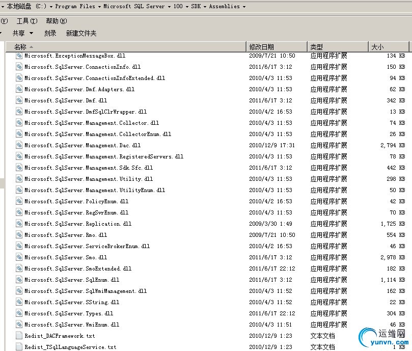This screenshot has width=412, height=351.
Task: Click size cell 1,114 KB
Action: 393,280
